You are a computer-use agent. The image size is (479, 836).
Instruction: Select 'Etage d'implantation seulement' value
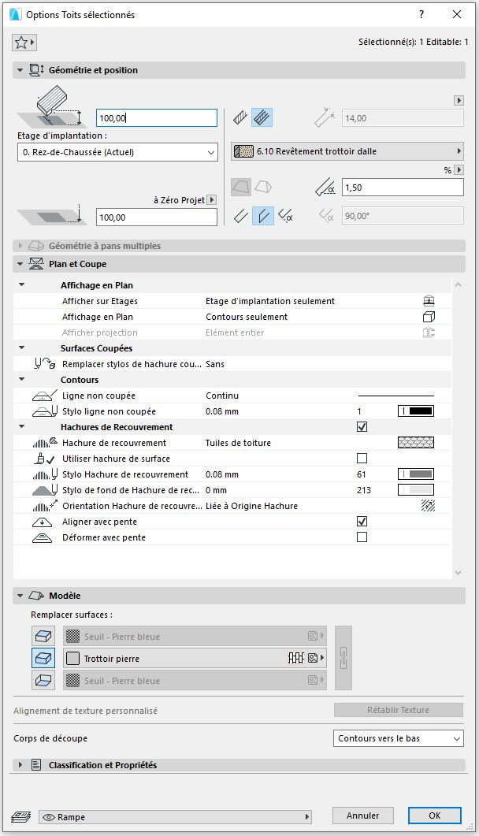(x=270, y=301)
